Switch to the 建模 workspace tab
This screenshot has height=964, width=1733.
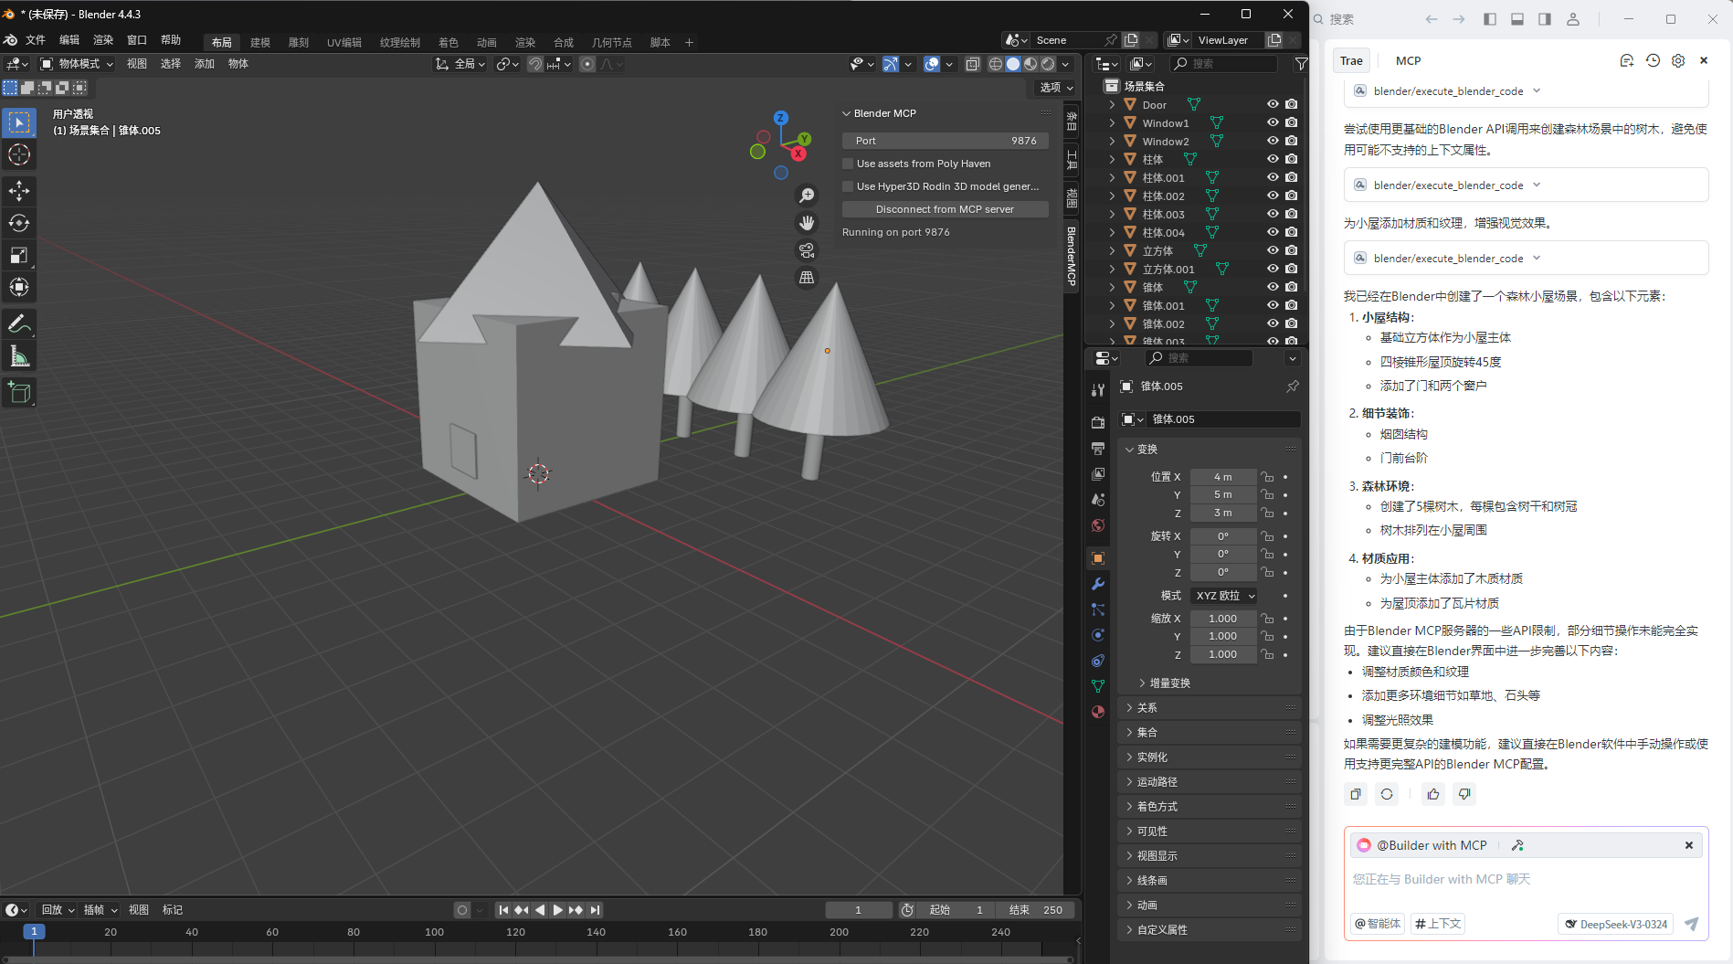(260, 42)
